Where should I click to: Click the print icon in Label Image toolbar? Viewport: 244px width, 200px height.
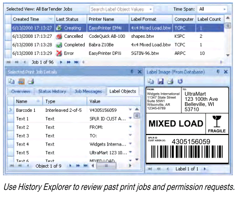(170, 82)
